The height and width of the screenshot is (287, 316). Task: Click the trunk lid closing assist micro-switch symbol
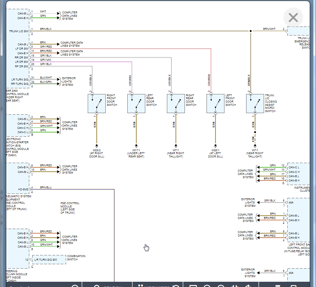click(255, 104)
